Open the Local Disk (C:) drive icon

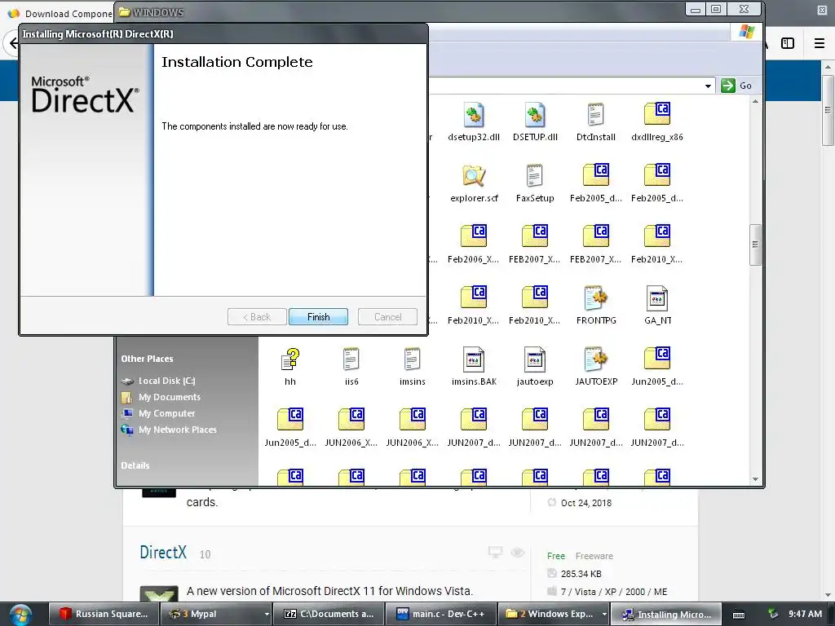127,381
